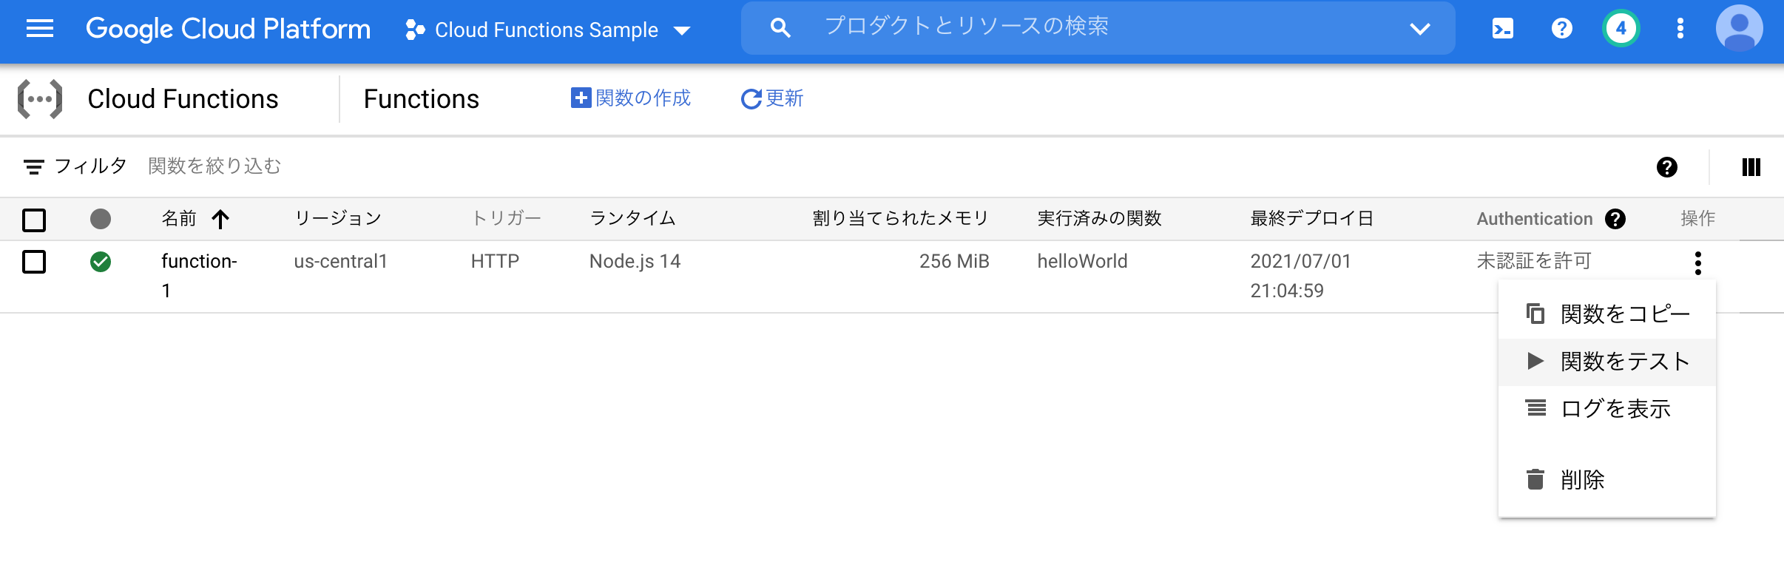Sort by ランタイム column header

tap(632, 219)
